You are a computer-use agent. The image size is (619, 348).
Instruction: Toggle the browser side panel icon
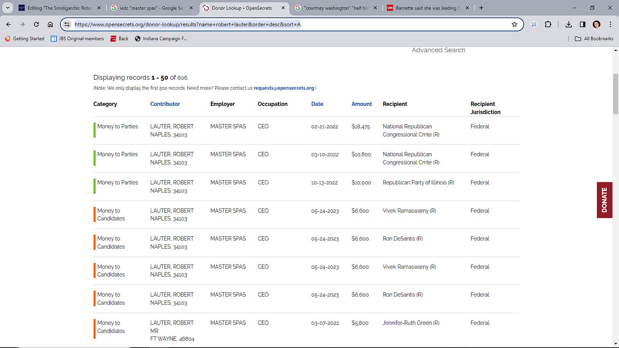click(x=582, y=25)
